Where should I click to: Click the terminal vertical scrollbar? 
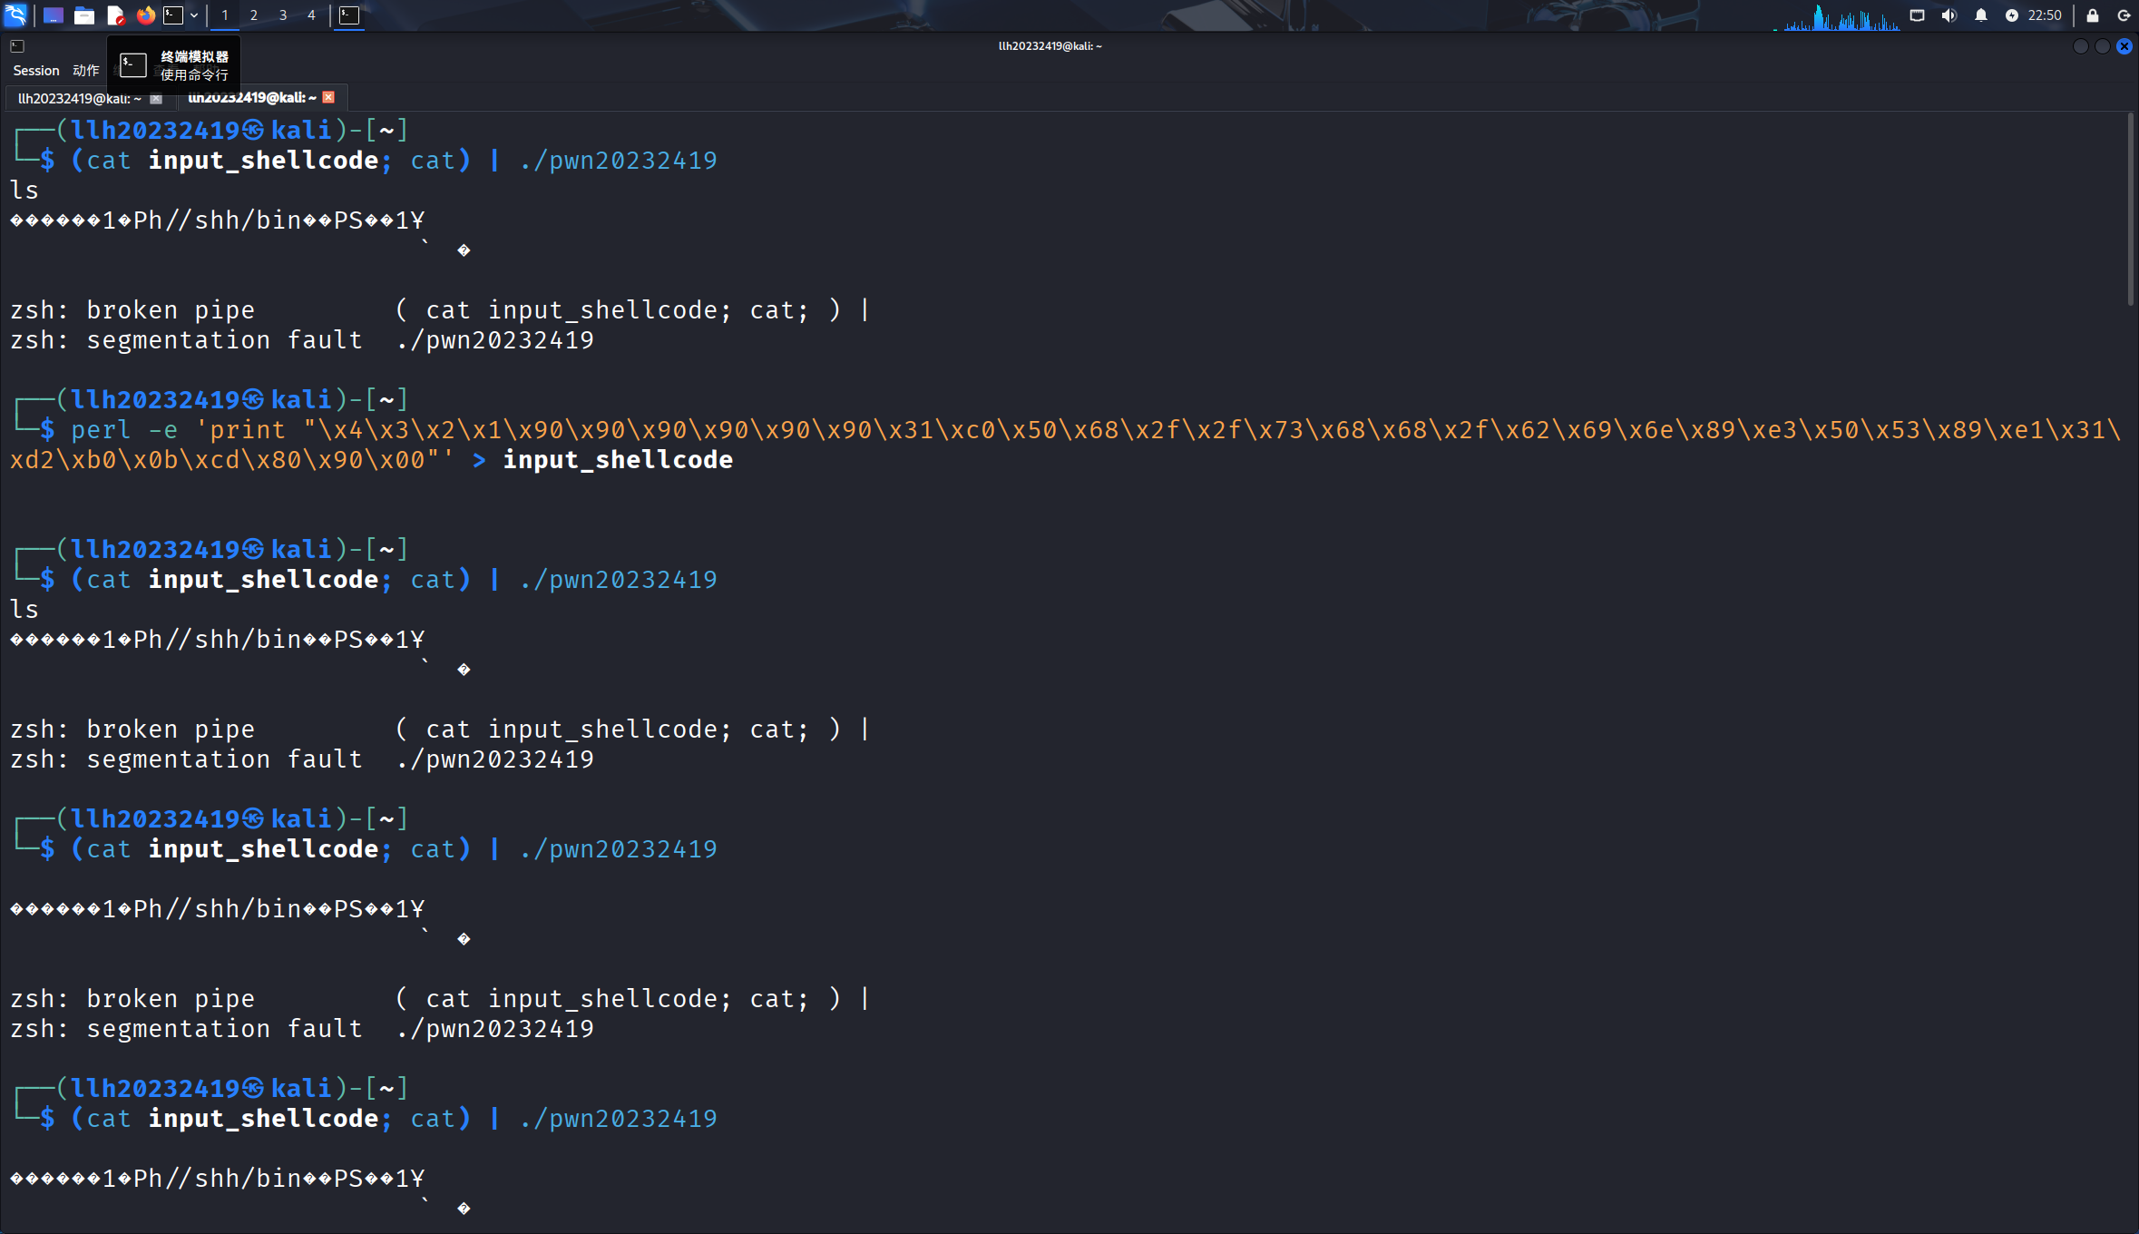2130,209
